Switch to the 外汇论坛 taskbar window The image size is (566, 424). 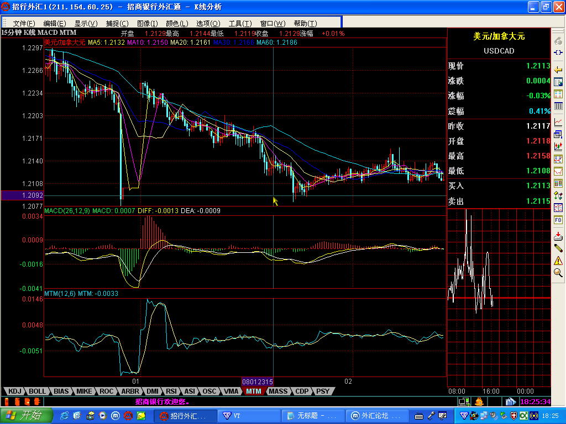377,416
